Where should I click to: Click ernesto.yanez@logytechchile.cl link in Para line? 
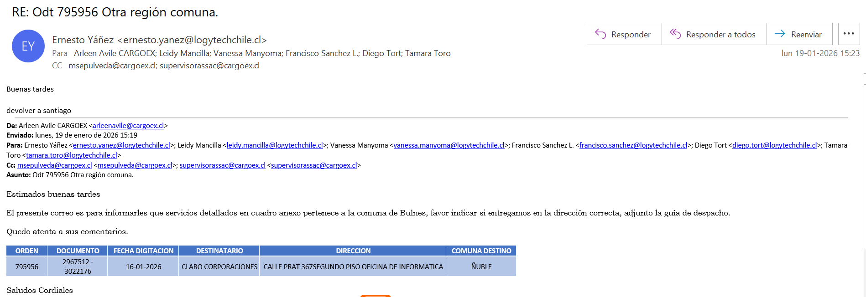pyautogui.click(x=121, y=145)
